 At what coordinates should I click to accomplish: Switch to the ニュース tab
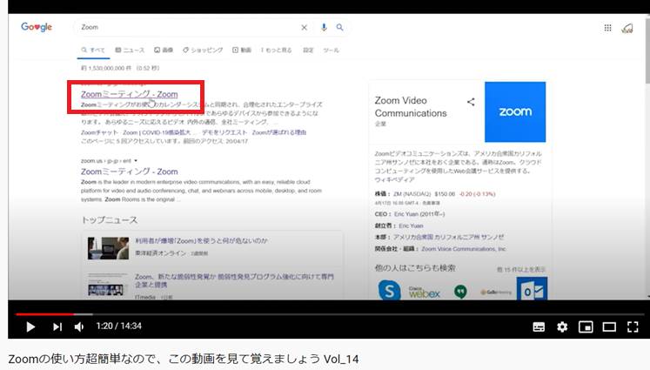click(x=130, y=50)
